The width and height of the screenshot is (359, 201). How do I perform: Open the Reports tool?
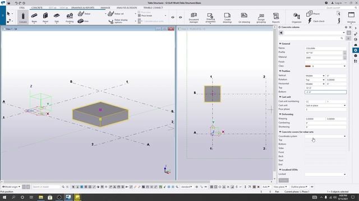click(x=276, y=17)
